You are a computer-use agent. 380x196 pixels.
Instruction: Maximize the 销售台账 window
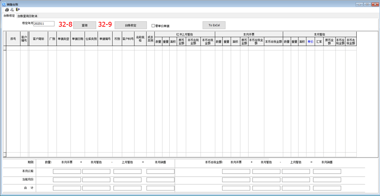pyautogui.click(x=367, y=4)
